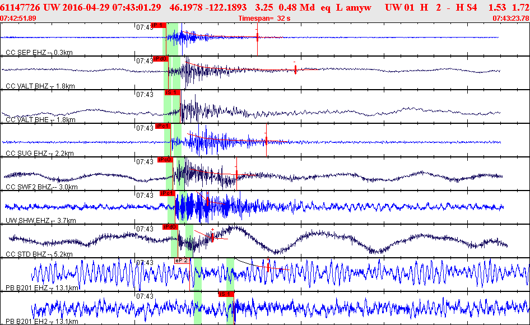Viewport: 530px width, 325px height.
Task: Select the iS 1 pick flag on VALT BHE
Action: click(173, 92)
